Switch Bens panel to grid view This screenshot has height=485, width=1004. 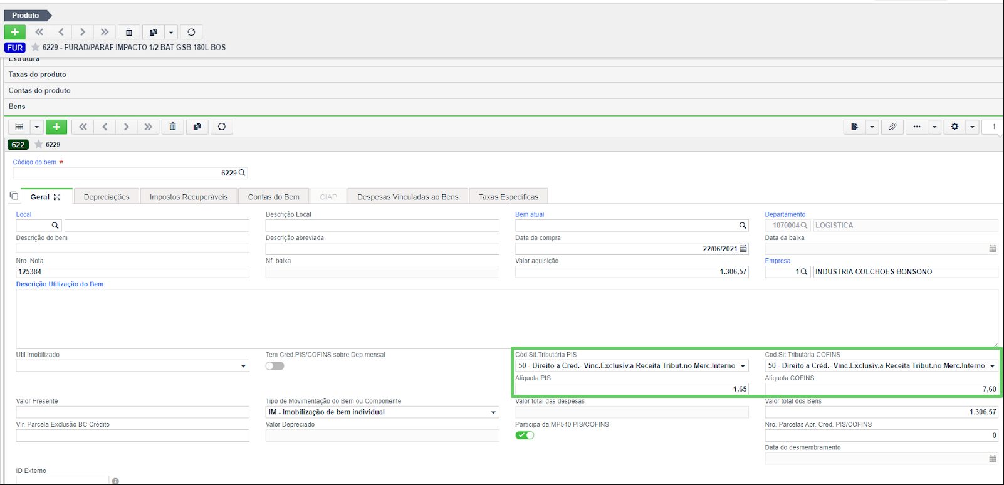(19, 127)
